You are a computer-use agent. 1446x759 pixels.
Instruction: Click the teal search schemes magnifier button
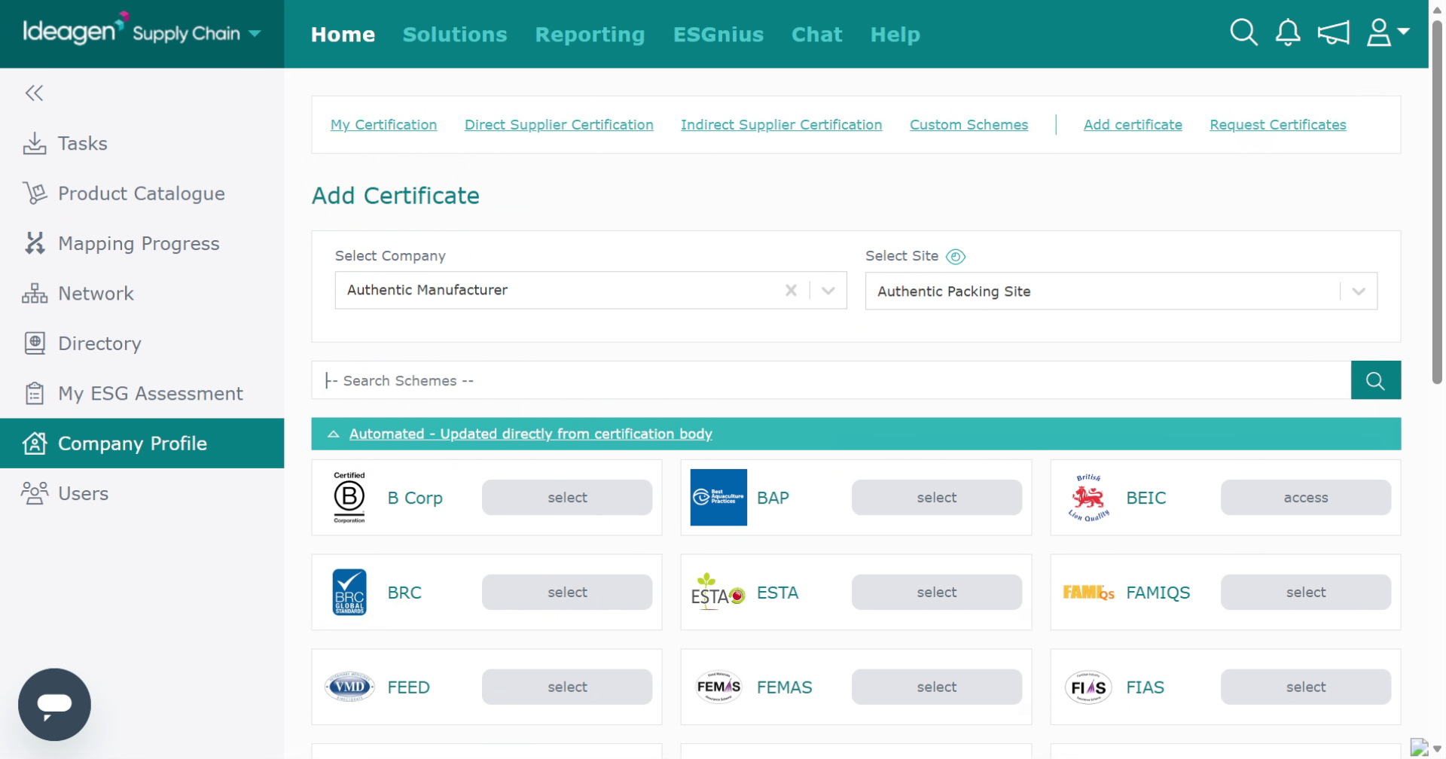pyautogui.click(x=1375, y=380)
